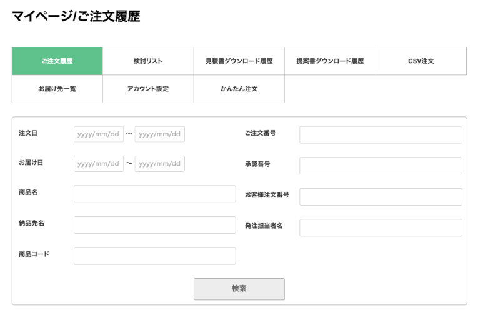Click the 発注担当者名 input field
The image size is (480, 315).
[x=381, y=227]
